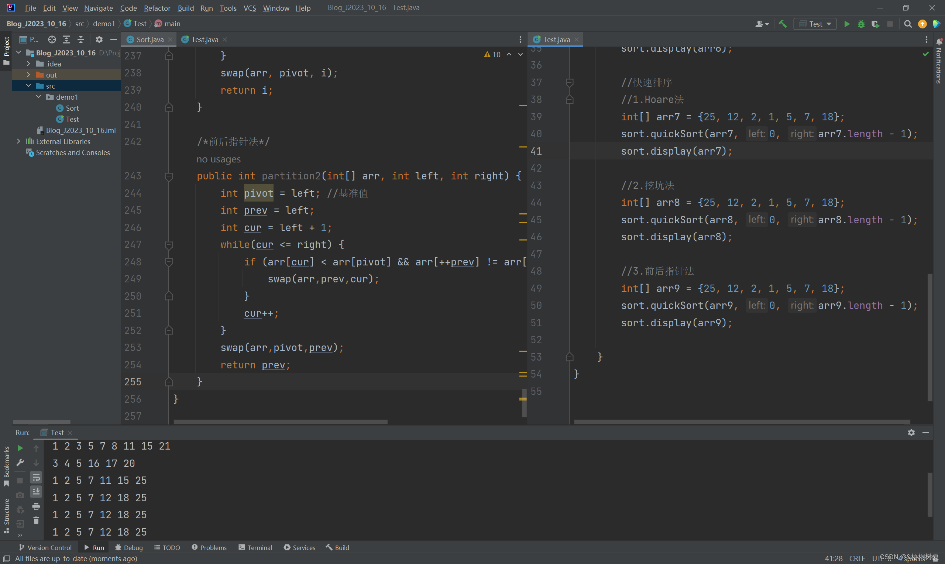Open Project panel settings gear

tap(99, 39)
